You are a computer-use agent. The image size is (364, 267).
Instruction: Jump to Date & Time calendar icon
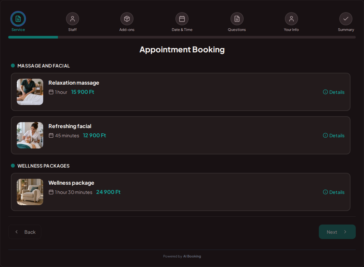[182, 19]
